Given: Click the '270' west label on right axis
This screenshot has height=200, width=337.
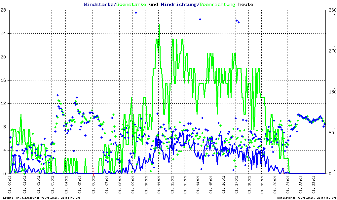Looking at the screenshot, I should [x=332, y=51].
